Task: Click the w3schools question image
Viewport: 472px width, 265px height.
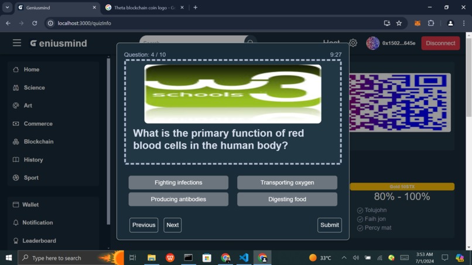Action: [232, 94]
